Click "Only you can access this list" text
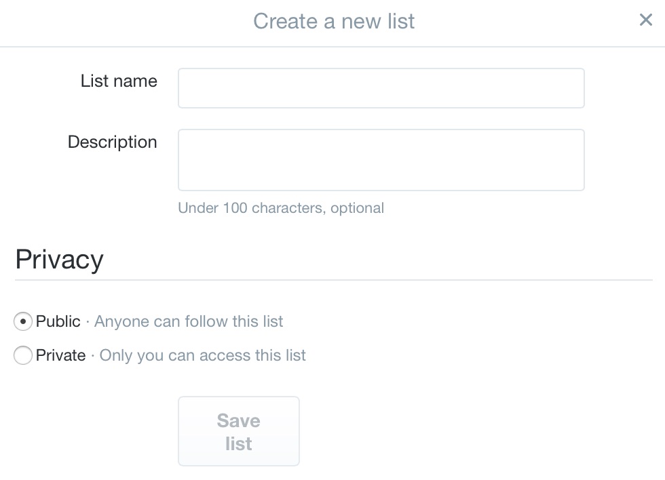This screenshot has width=665, height=480. click(203, 355)
